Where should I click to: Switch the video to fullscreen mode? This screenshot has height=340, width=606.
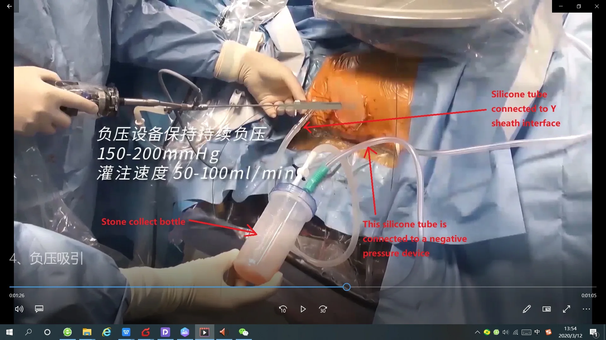(x=567, y=309)
